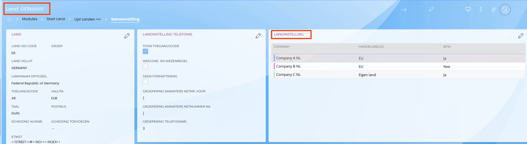This screenshot has height=144, width=527.
Task: Edit the Landinstelling company panel
Action: [x=521, y=36]
